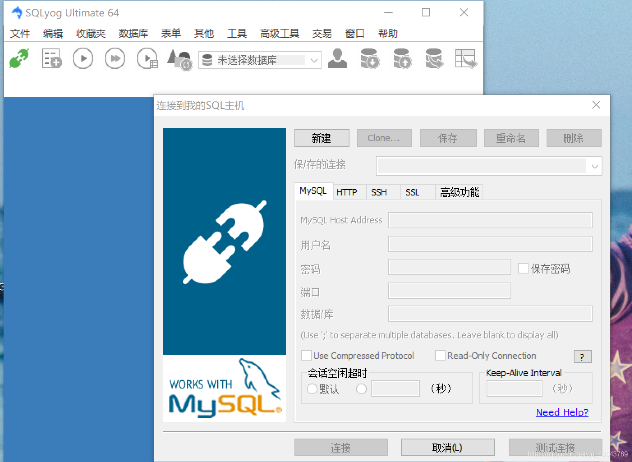This screenshot has width=632, height=462.
Task: Click the MySQL Host Address field
Action: click(490, 220)
